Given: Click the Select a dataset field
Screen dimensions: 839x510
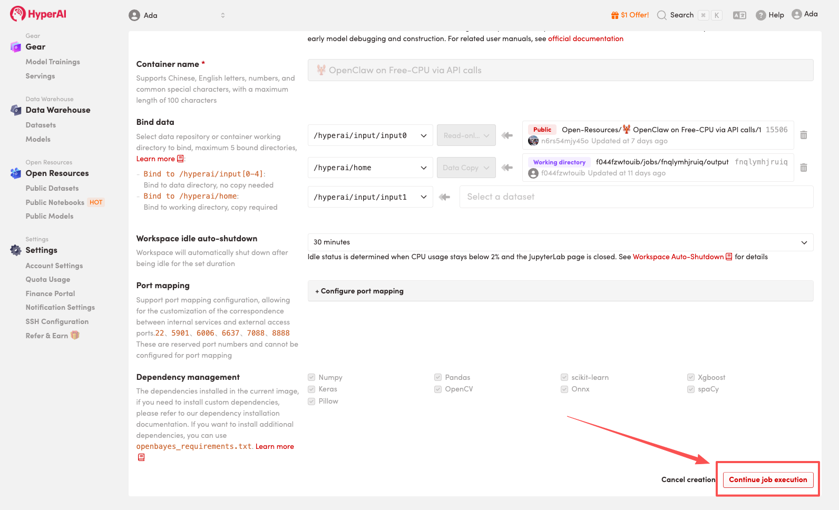Looking at the screenshot, I should pyautogui.click(x=636, y=197).
